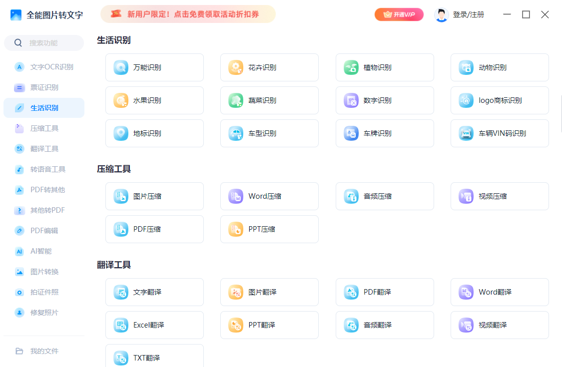This screenshot has width=562, height=367.
Task: Open the 视频翻译 video translation tool
Action: coord(499,325)
